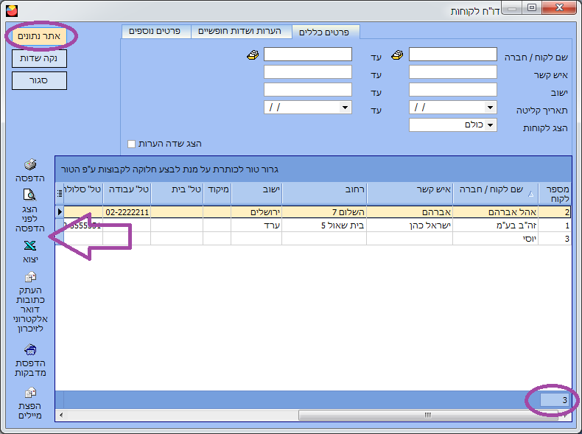Viewport: 582px width, 434px height.
Task: Click the 'נקה שדות' clear fields button
Action: coord(39,58)
